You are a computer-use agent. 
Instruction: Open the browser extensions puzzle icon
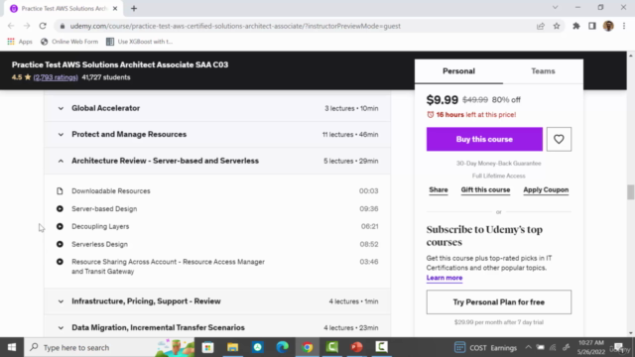pos(575,26)
